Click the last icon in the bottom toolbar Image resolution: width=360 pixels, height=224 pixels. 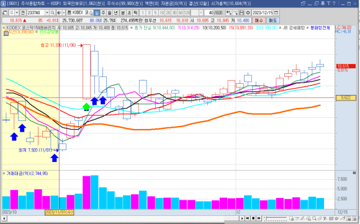click(x=354, y=218)
